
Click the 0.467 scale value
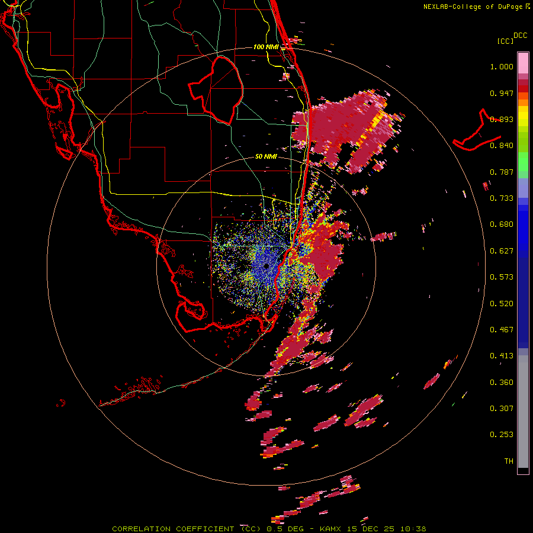pos(502,330)
